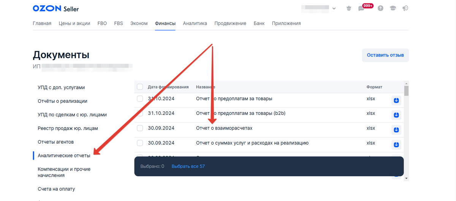
Task: Open УПД по сделкам с юр. лицами
Action: click(72, 115)
